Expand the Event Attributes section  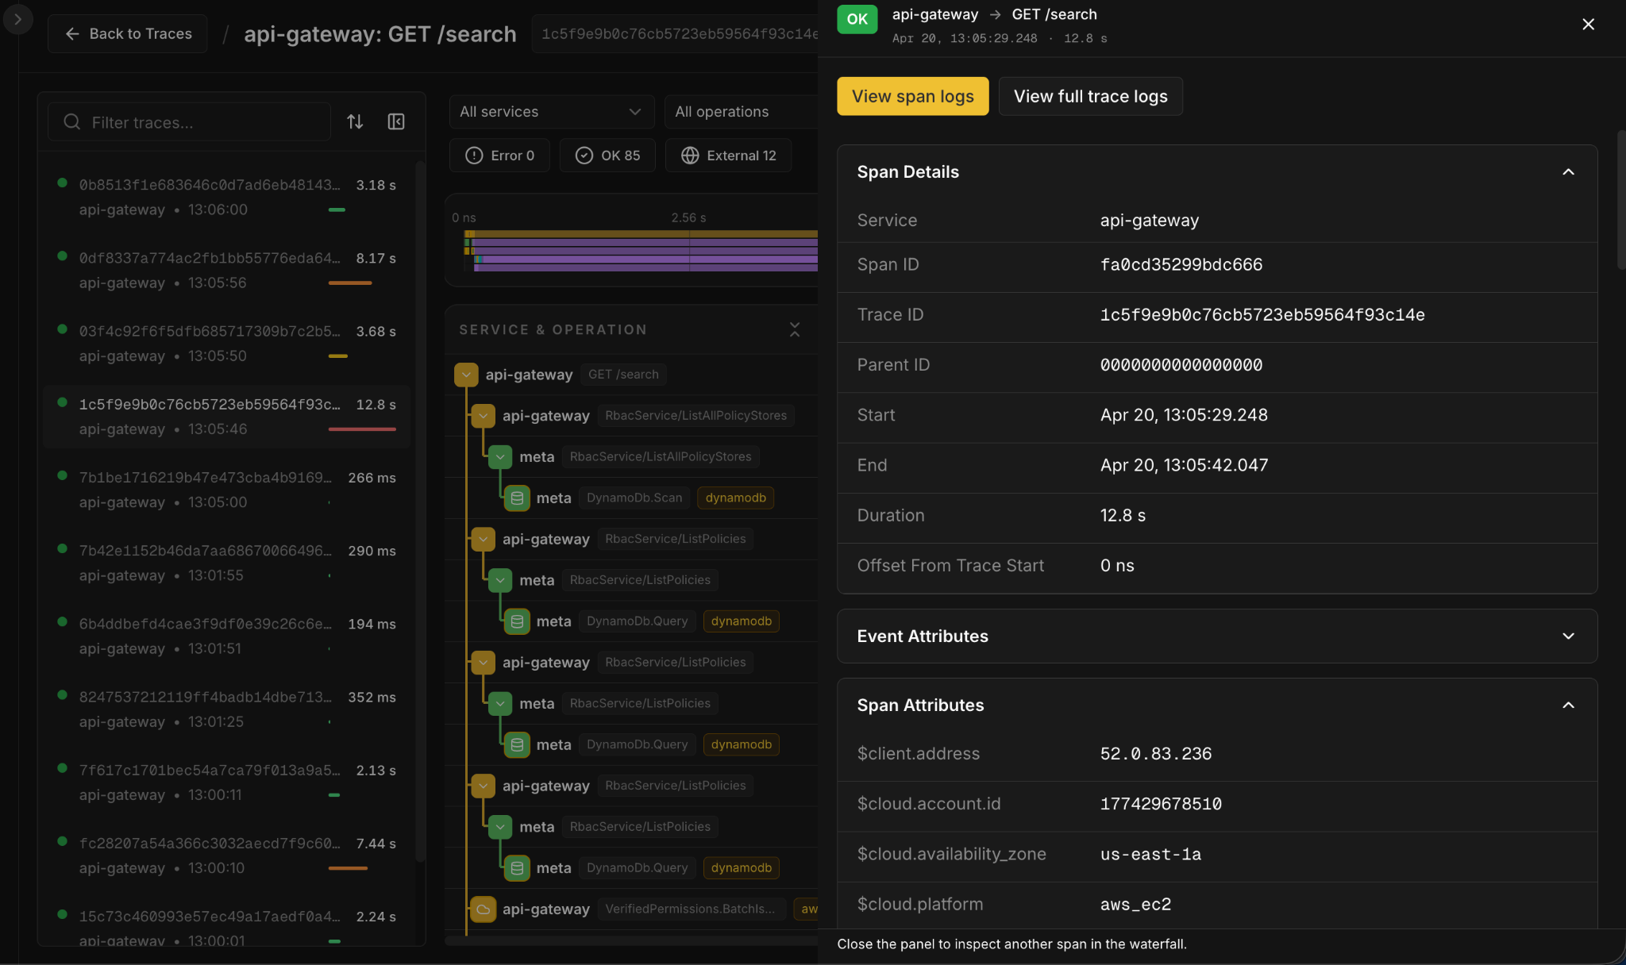coord(1568,636)
